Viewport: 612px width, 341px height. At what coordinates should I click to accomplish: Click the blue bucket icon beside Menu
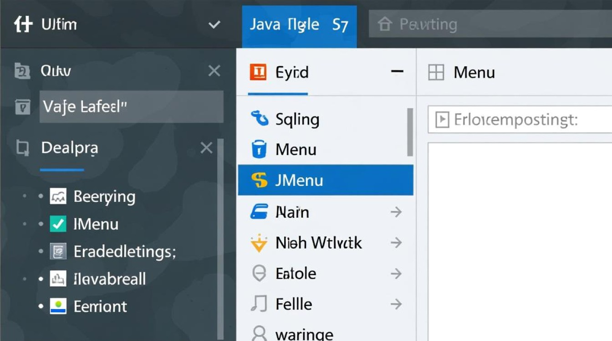(259, 150)
